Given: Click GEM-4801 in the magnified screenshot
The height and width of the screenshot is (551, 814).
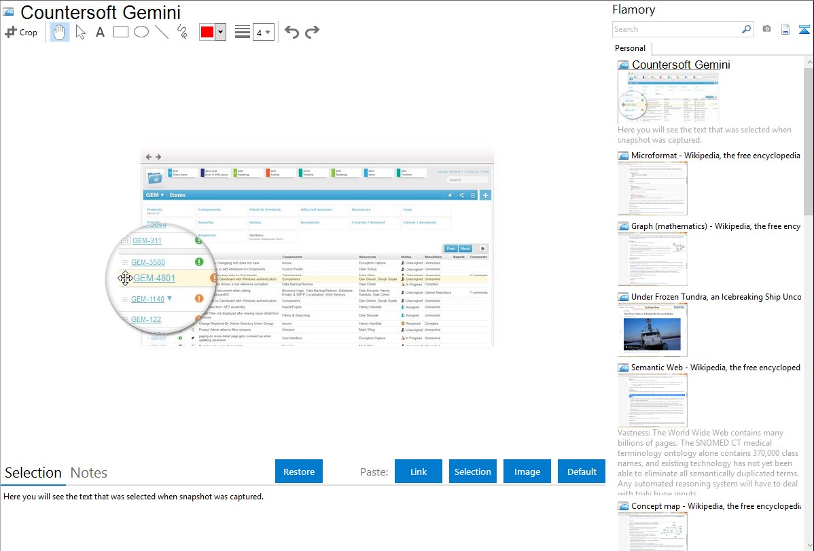Looking at the screenshot, I should (x=154, y=278).
